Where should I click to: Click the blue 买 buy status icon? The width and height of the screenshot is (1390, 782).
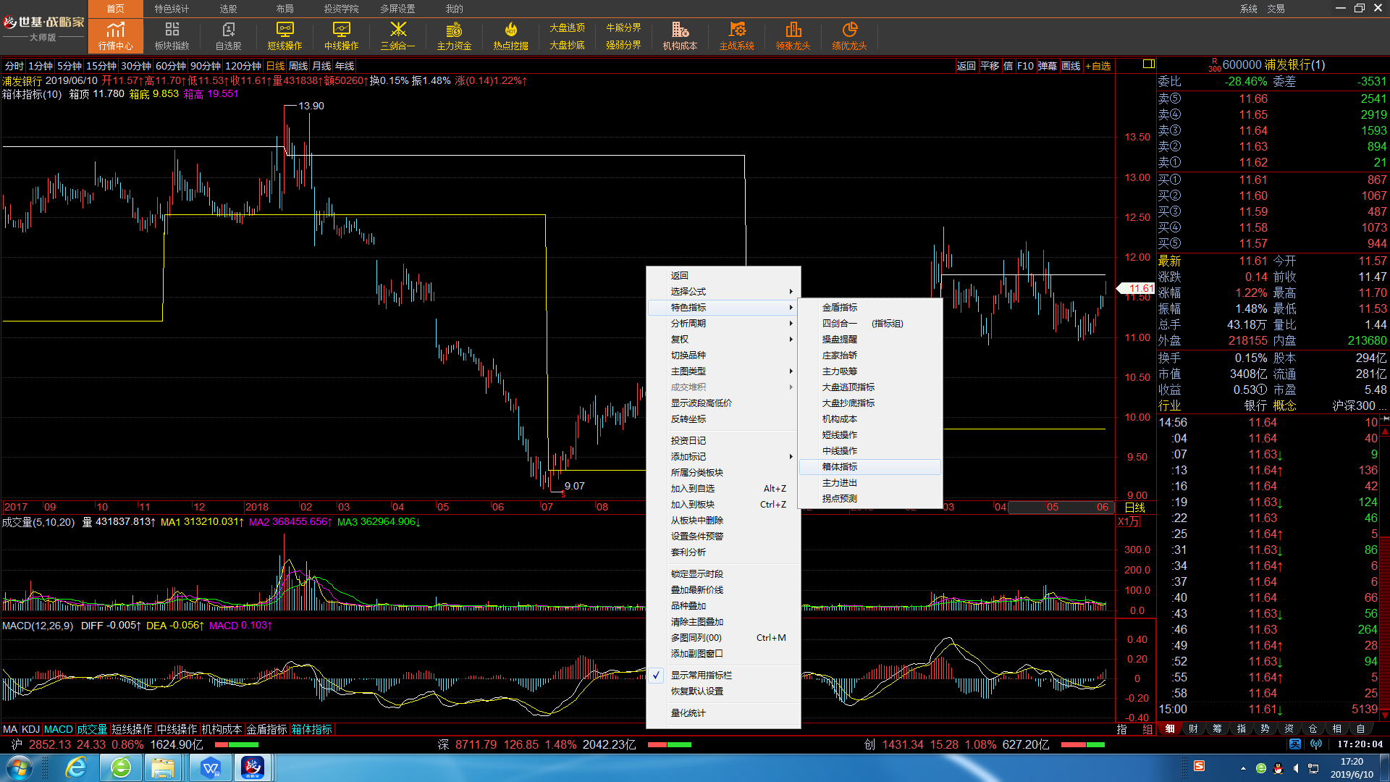click(x=1295, y=744)
